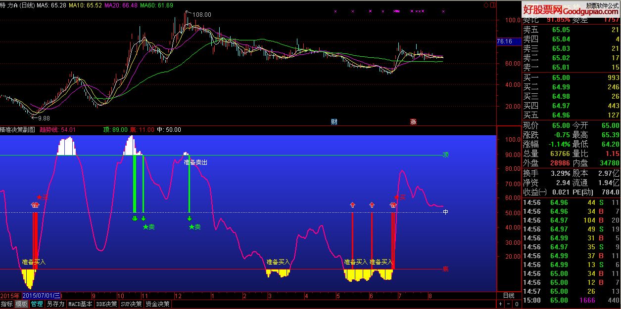Select the MACD基本 indicator preset
The height and width of the screenshot is (309, 621).
(80, 304)
